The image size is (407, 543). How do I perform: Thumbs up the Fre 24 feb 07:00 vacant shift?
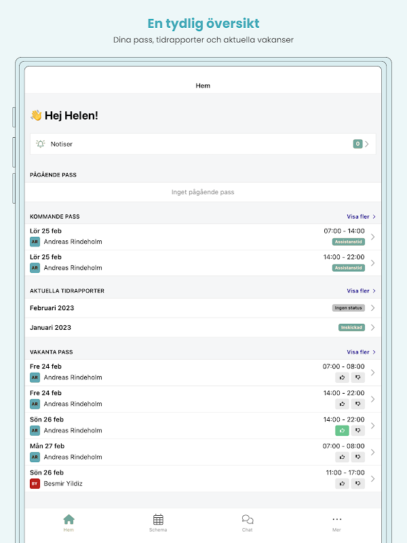tap(342, 377)
